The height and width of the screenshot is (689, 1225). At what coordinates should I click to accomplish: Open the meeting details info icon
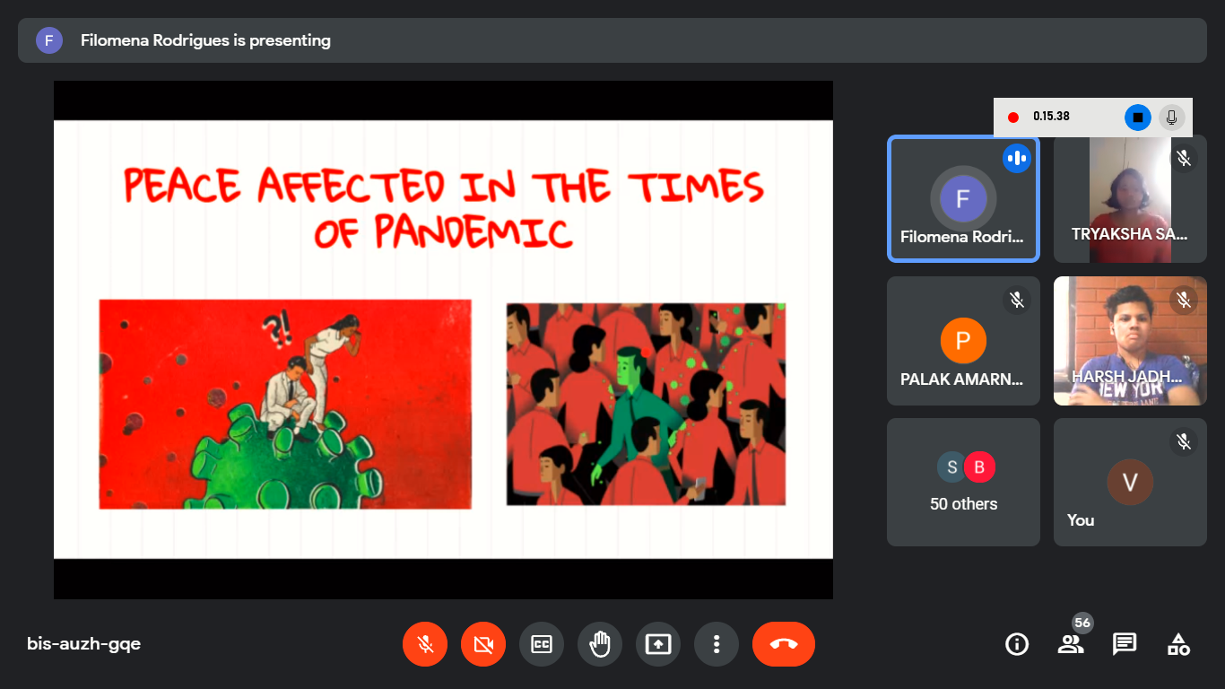coord(1017,644)
